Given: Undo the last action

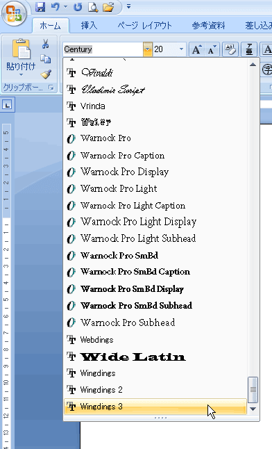Looking at the screenshot, I should tap(56, 6).
